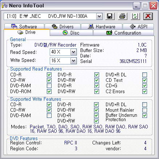Save drive info with floppy disk icon

[110, 16]
